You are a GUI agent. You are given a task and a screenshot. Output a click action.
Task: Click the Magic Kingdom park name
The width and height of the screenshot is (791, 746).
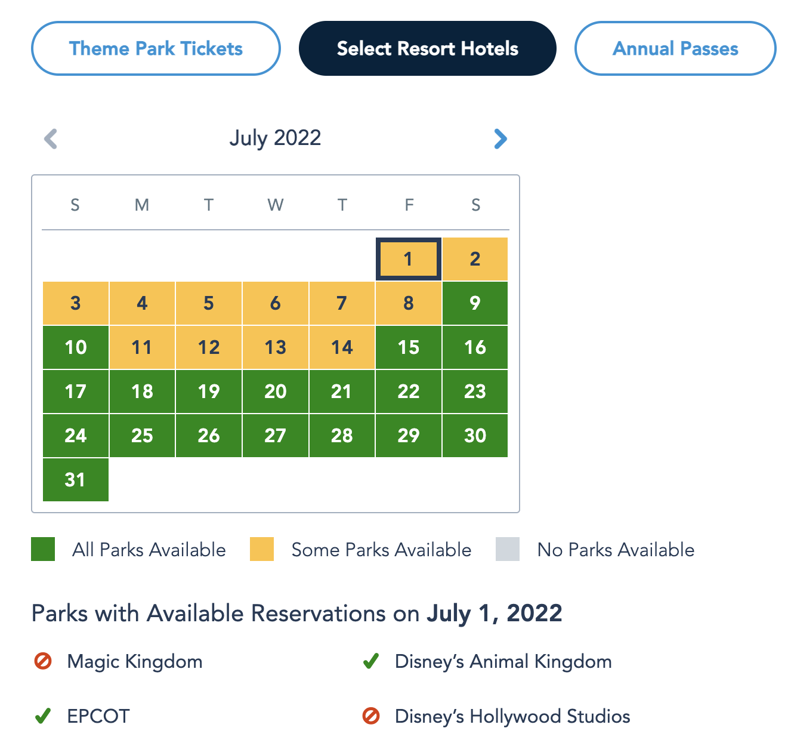pos(135,661)
